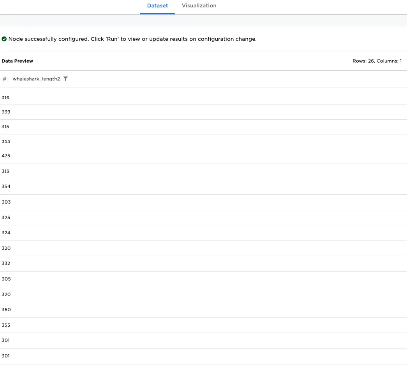The width and height of the screenshot is (407, 366).
Task: Select the row with value 316
Action: (5, 98)
